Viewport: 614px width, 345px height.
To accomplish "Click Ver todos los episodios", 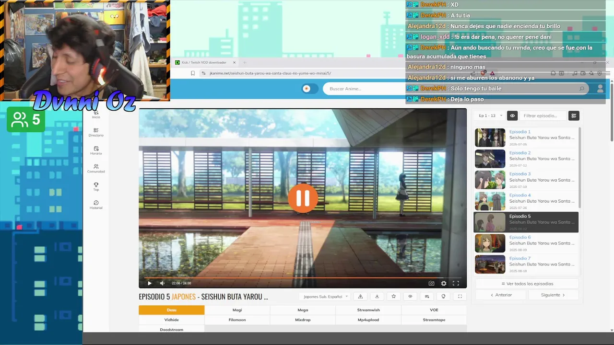I will [527, 284].
